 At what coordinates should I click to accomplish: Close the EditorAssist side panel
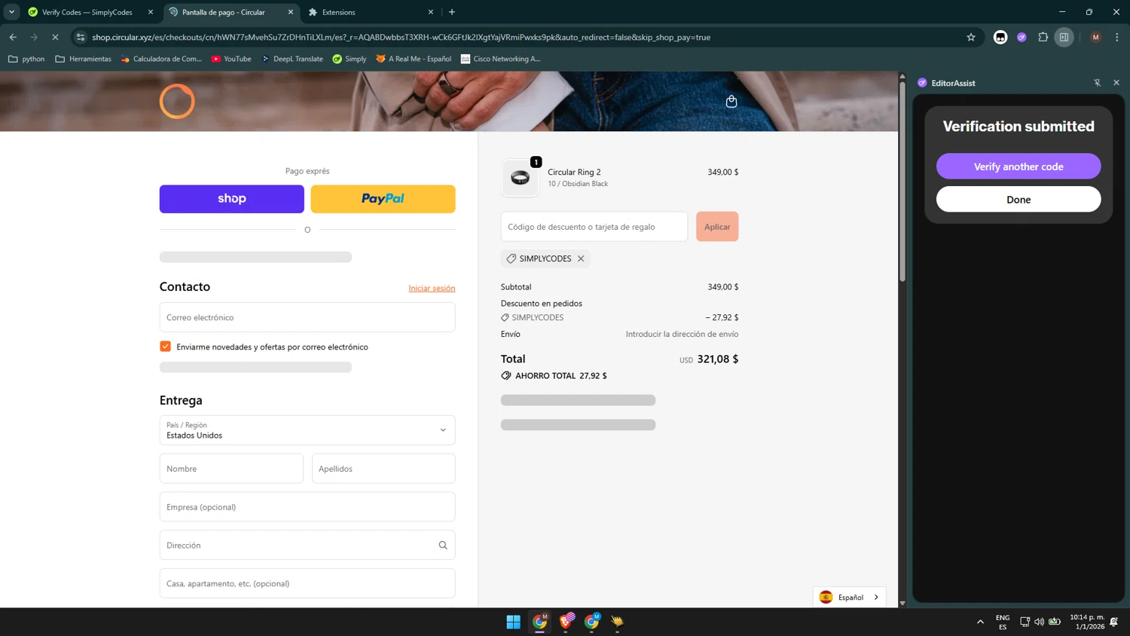click(x=1116, y=83)
